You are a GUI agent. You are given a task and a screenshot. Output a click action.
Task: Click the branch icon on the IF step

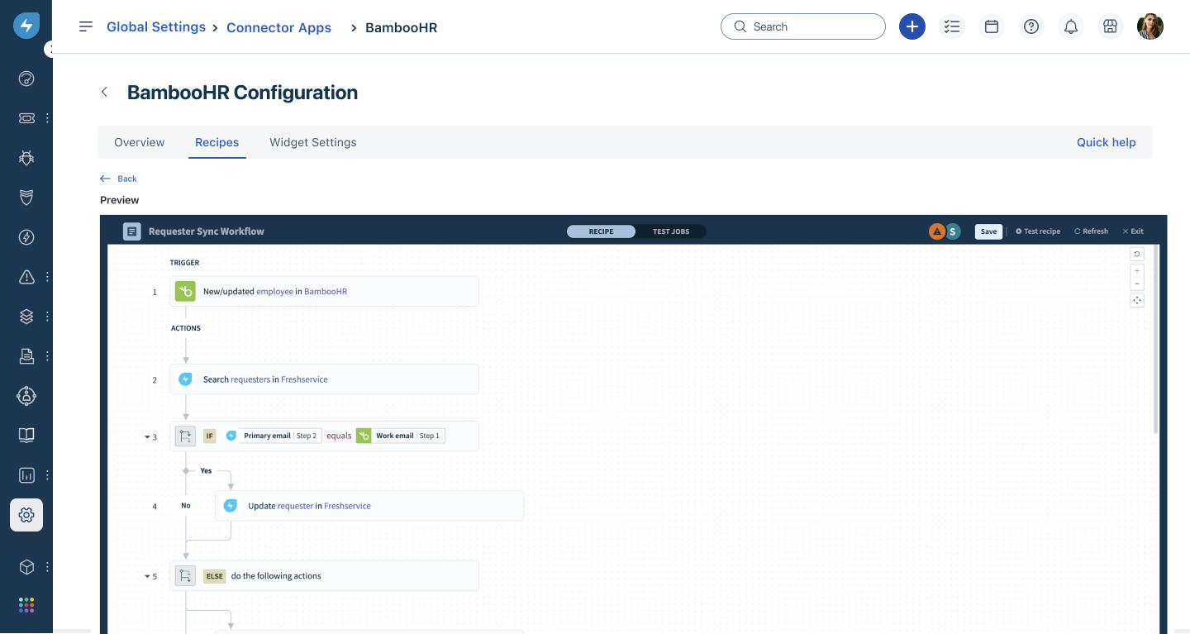[x=186, y=436]
